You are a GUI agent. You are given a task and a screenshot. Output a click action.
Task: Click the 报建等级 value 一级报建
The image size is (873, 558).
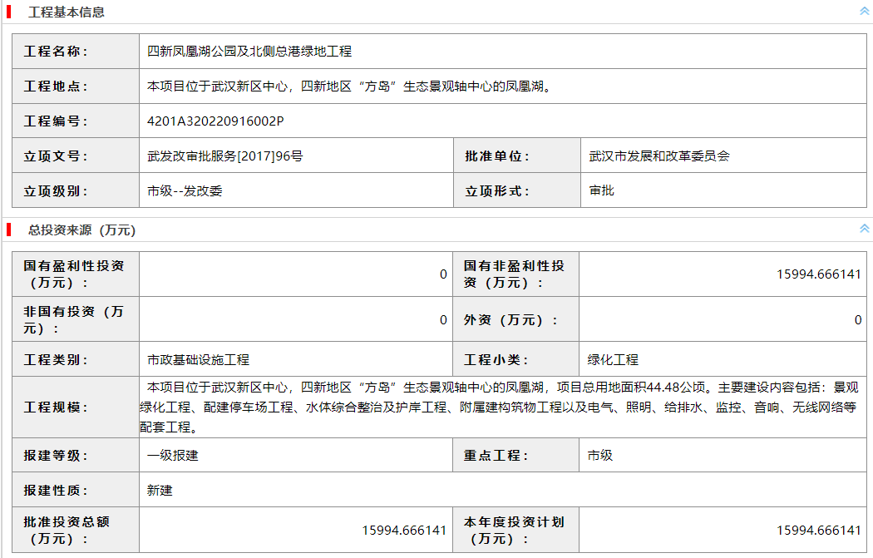(x=172, y=456)
